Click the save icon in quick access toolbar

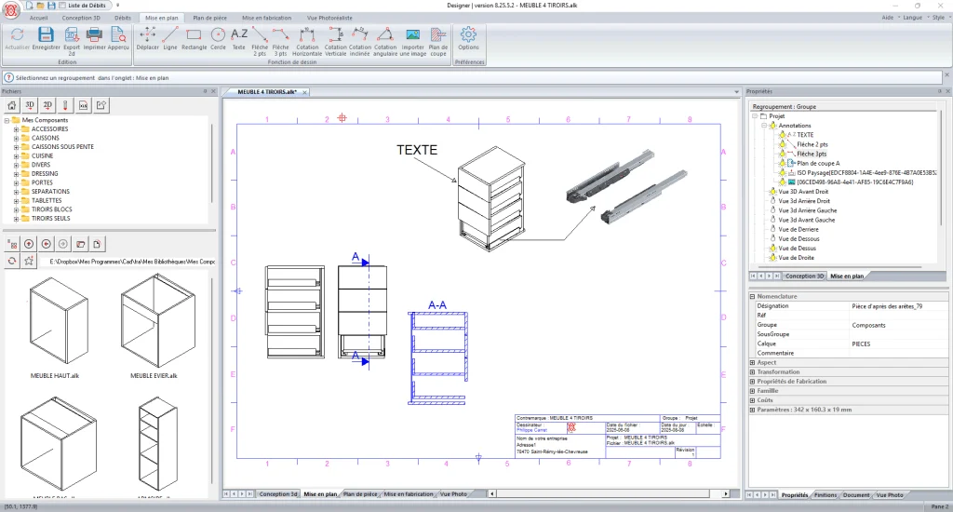pos(52,6)
